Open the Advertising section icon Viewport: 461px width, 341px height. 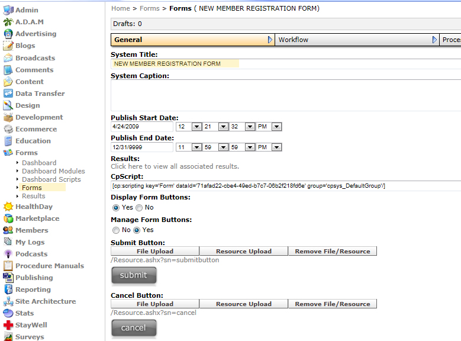(8, 34)
